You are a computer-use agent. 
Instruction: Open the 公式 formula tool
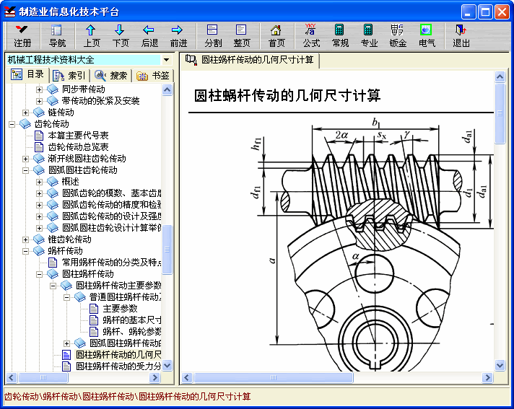point(311,35)
